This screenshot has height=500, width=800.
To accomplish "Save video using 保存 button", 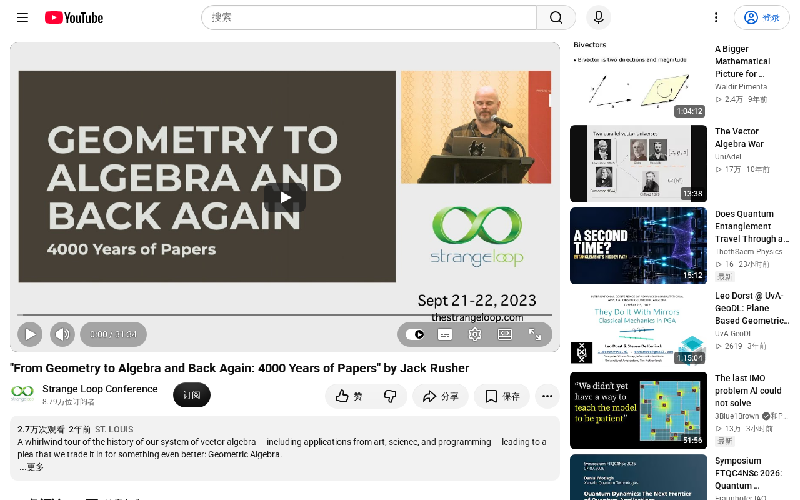I will tap(502, 396).
